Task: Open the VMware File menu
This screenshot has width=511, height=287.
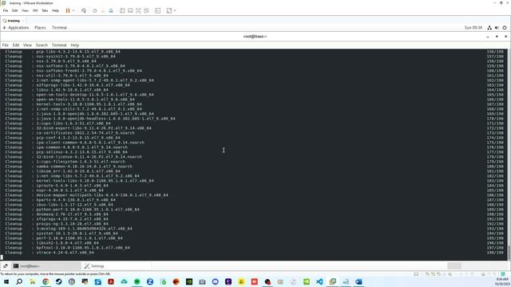Action: point(6,10)
